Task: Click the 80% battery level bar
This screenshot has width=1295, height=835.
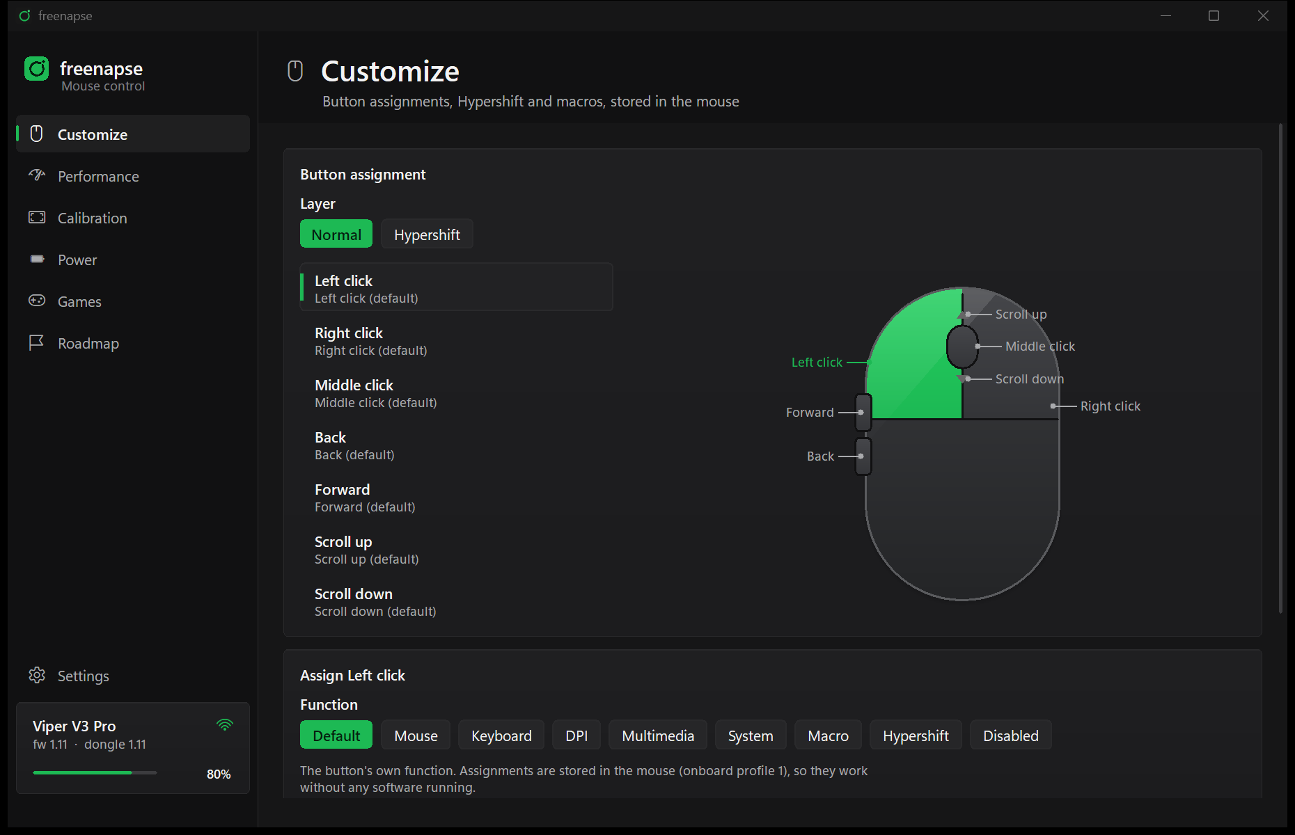Action: pyautogui.click(x=95, y=772)
